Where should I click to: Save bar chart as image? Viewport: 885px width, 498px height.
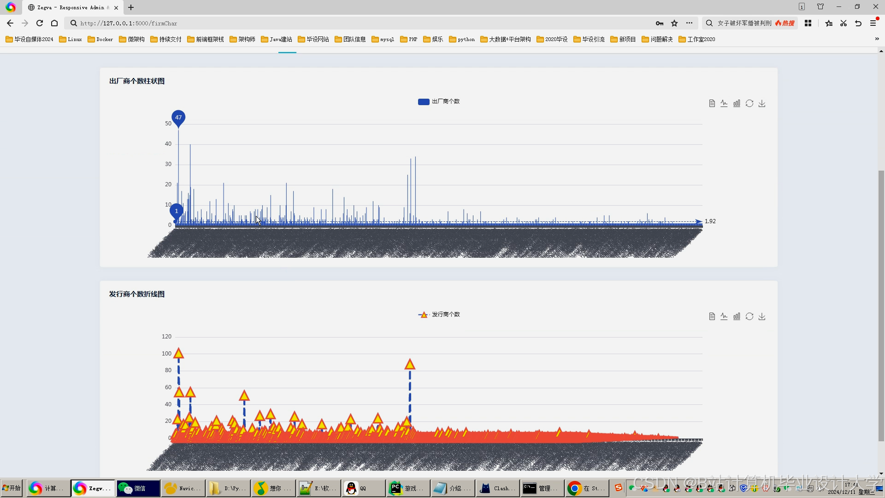click(x=762, y=103)
